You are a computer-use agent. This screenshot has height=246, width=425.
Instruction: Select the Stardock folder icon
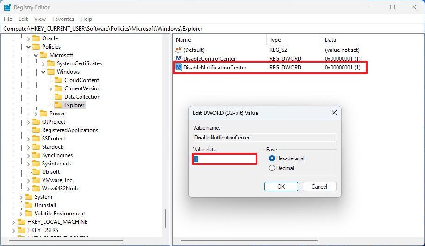point(36,147)
